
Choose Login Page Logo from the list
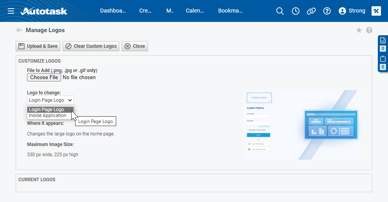point(47,110)
